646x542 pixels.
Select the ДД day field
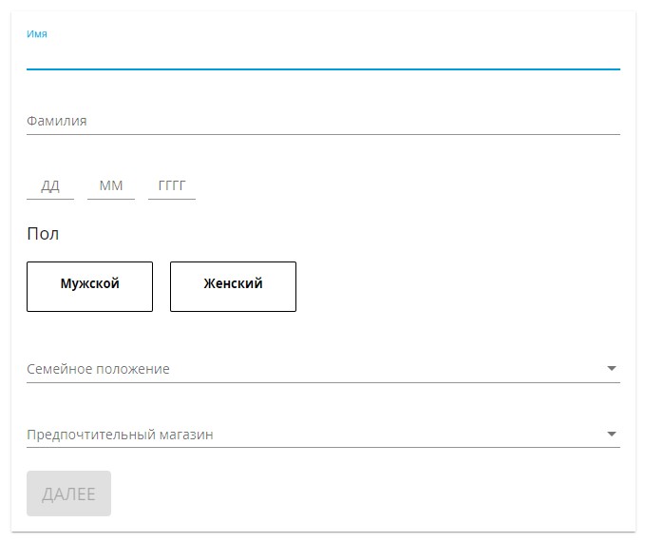50,186
